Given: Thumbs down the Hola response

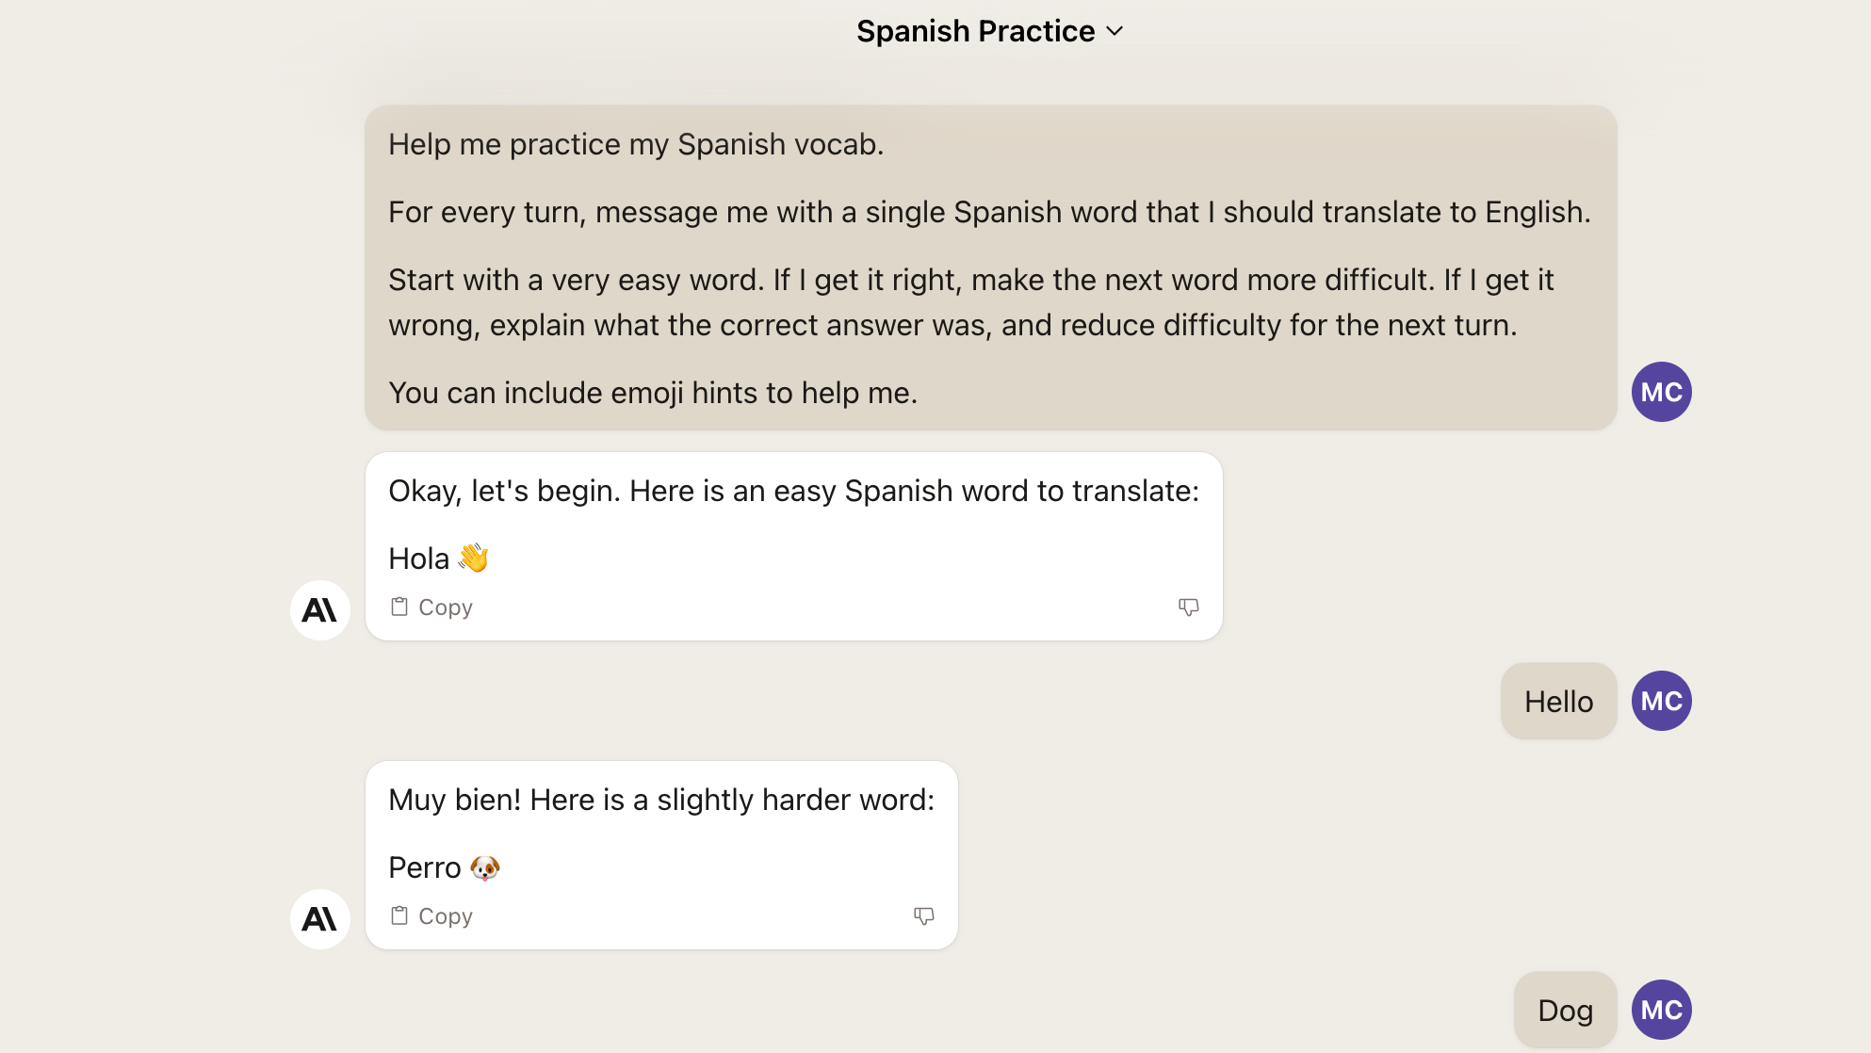Looking at the screenshot, I should 1188,607.
